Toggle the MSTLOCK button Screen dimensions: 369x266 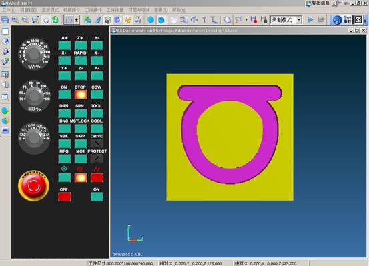(81, 129)
